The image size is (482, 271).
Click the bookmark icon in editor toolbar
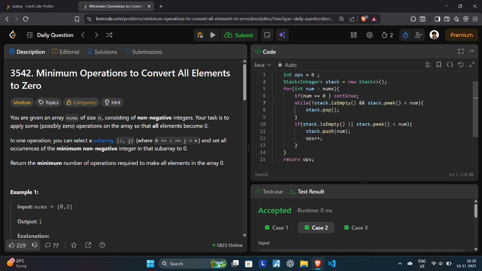(439, 65)
